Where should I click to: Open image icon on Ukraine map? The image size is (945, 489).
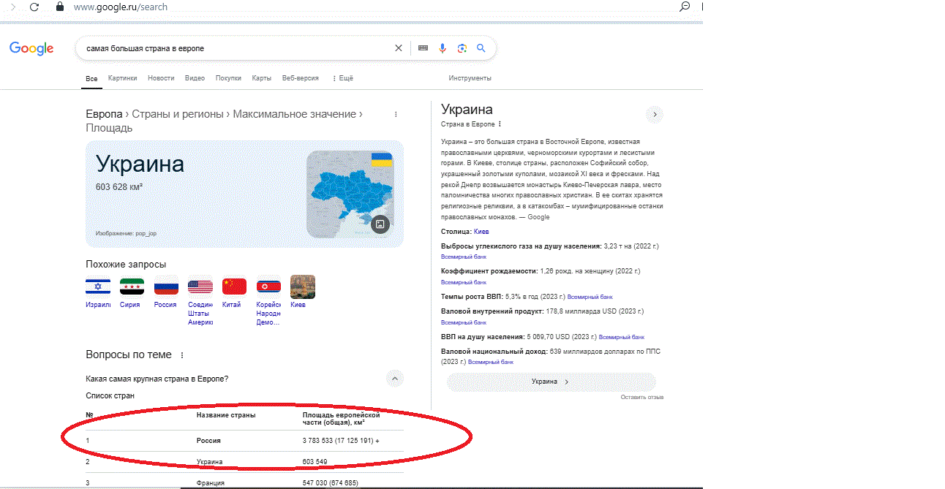(x=380, y=224)
